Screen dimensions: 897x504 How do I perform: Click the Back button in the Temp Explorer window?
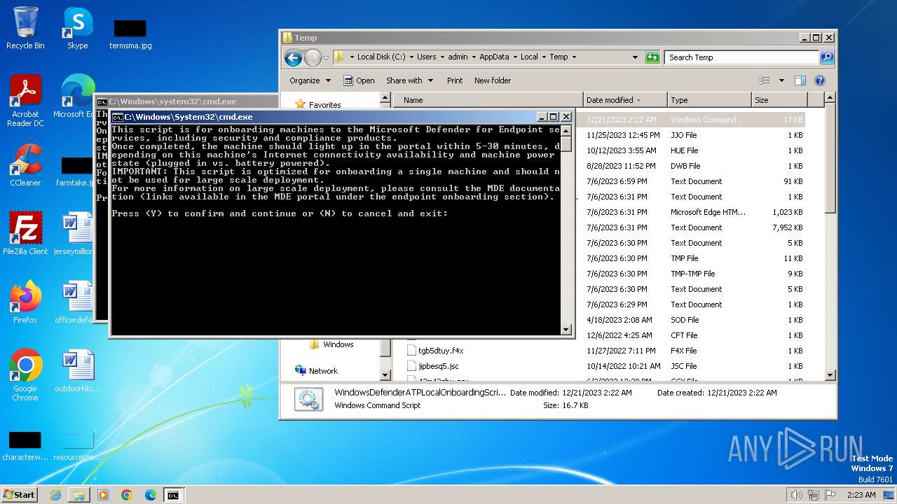[x=294, y=57]
